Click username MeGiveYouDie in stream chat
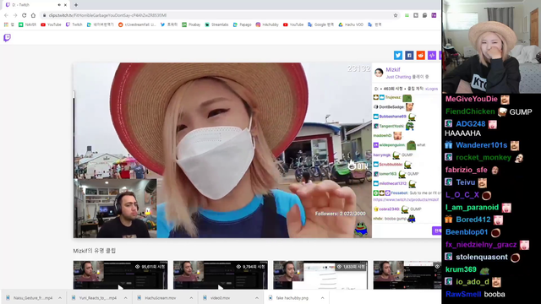This screenshot has height=304, width=541. point(472,99)
